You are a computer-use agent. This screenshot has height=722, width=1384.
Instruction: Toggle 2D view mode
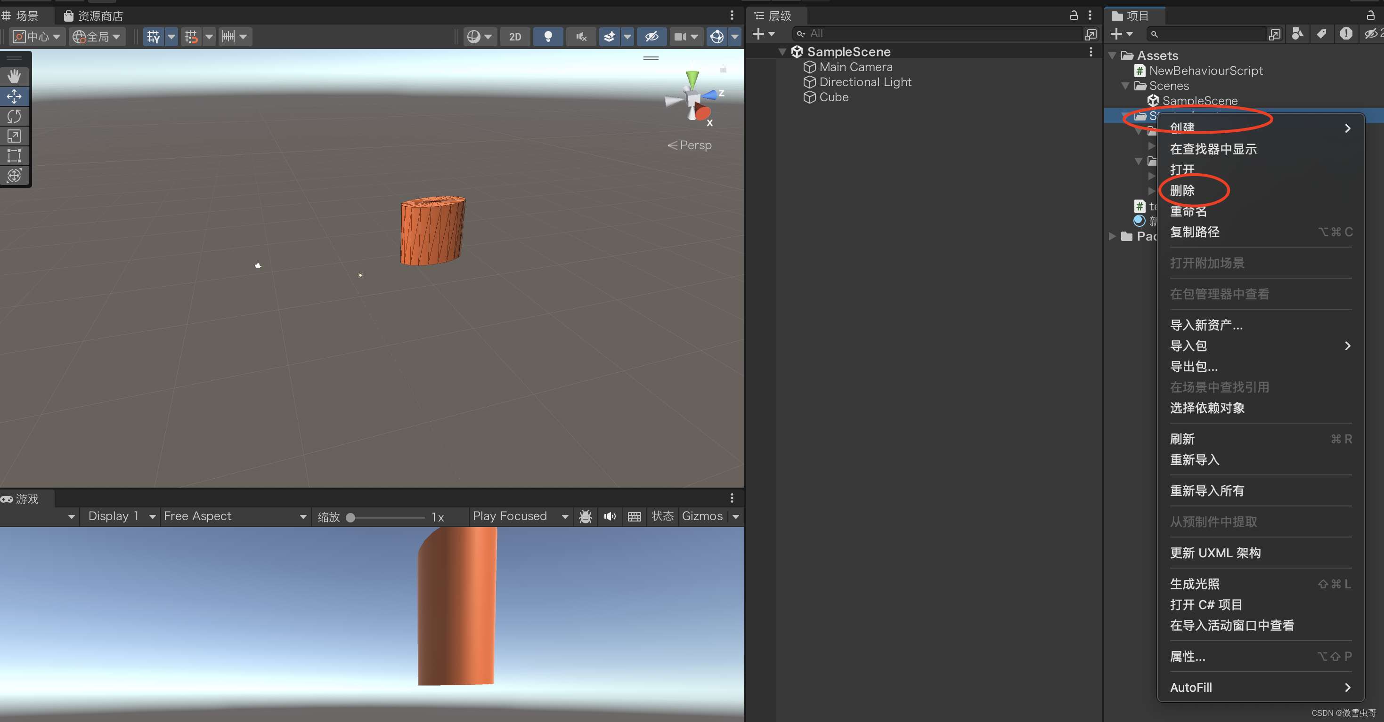pyautogui.click(x=515, y=37)
